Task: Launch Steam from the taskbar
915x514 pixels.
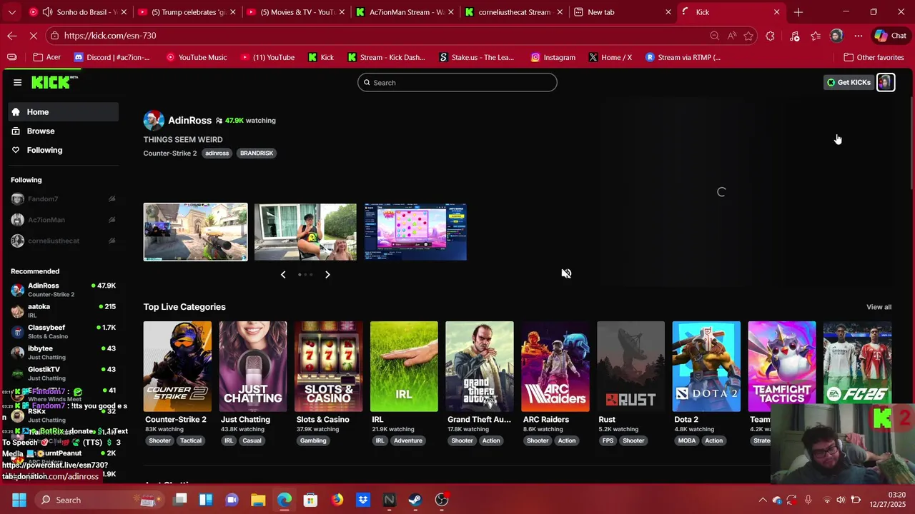Action: pos(415,500)
